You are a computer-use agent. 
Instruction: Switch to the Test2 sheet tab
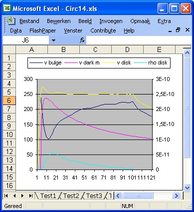71,195
